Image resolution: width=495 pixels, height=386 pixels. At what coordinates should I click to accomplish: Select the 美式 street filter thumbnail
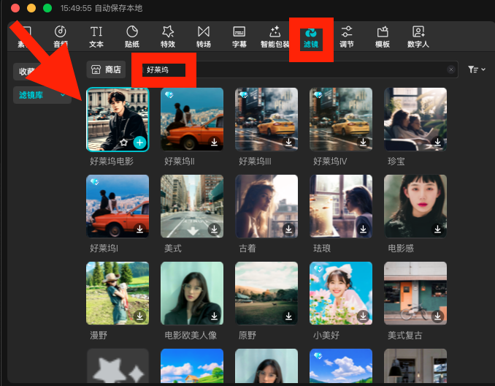point(192,206)
